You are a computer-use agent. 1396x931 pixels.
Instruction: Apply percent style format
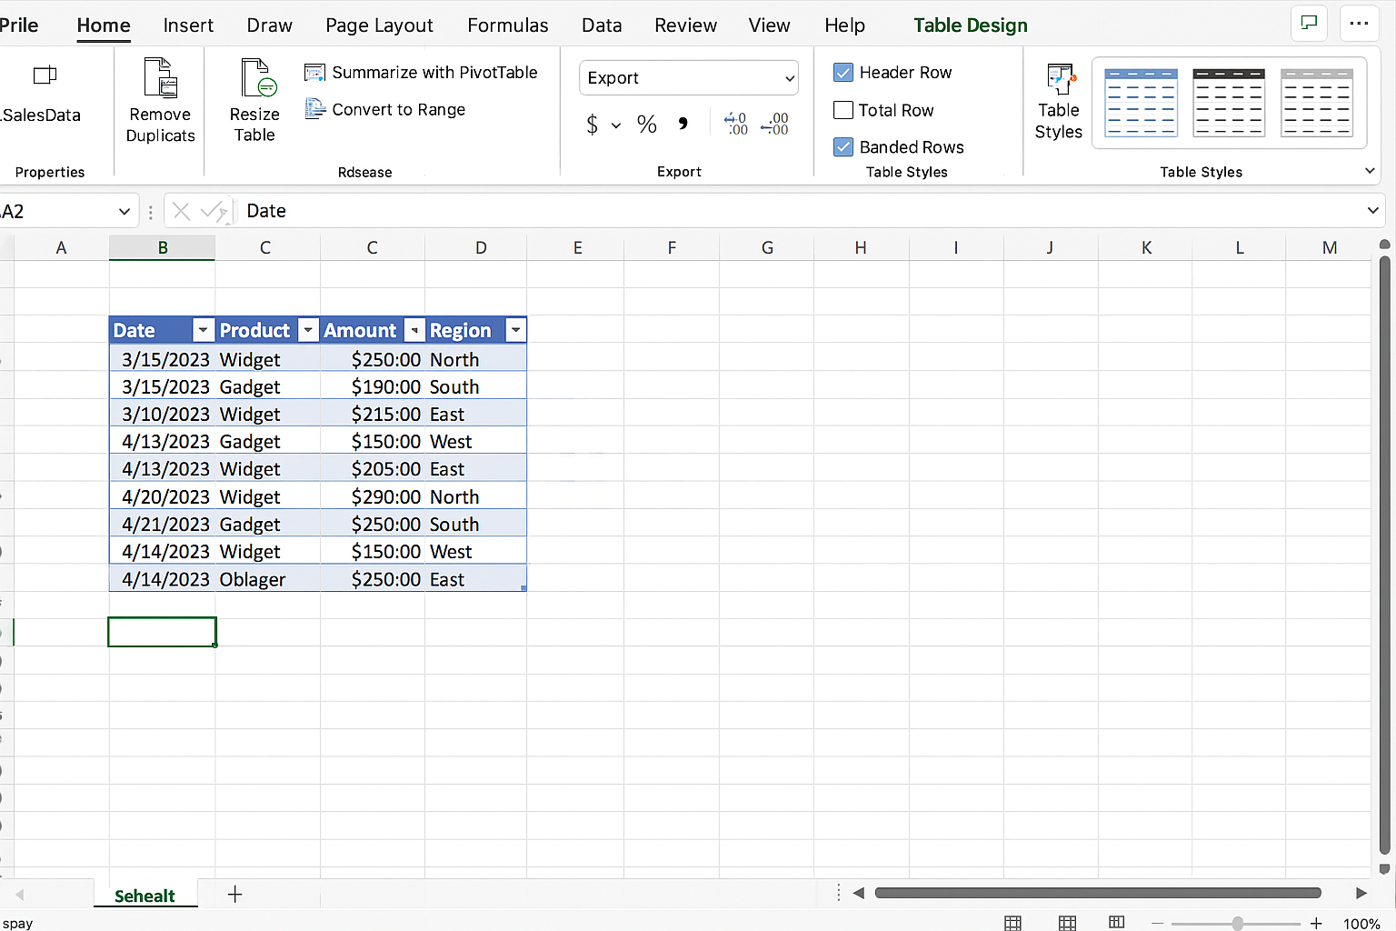647,125
